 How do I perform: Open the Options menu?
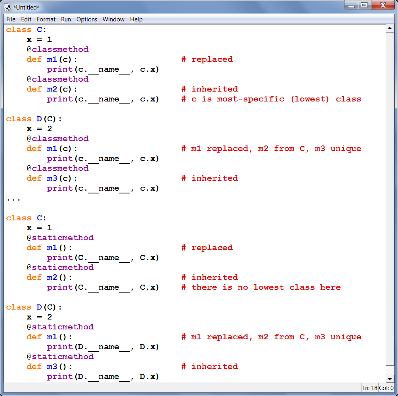pos(87,19)
